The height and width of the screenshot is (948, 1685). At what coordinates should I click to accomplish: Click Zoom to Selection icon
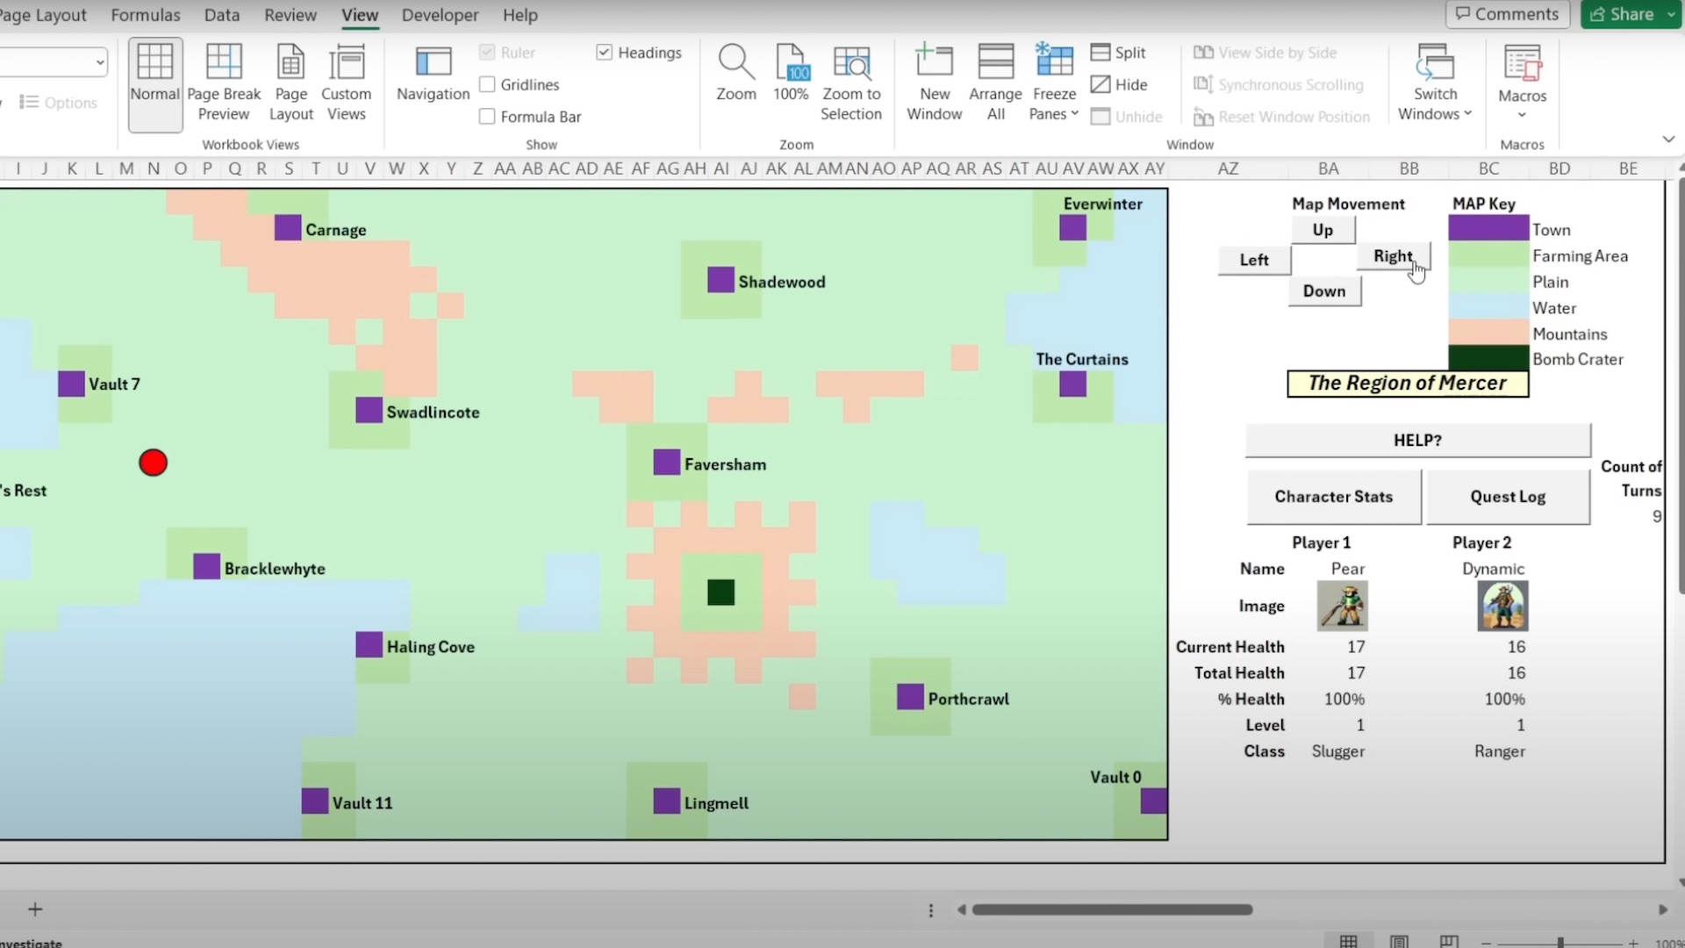pyautogui.click(x=850, y=63)
